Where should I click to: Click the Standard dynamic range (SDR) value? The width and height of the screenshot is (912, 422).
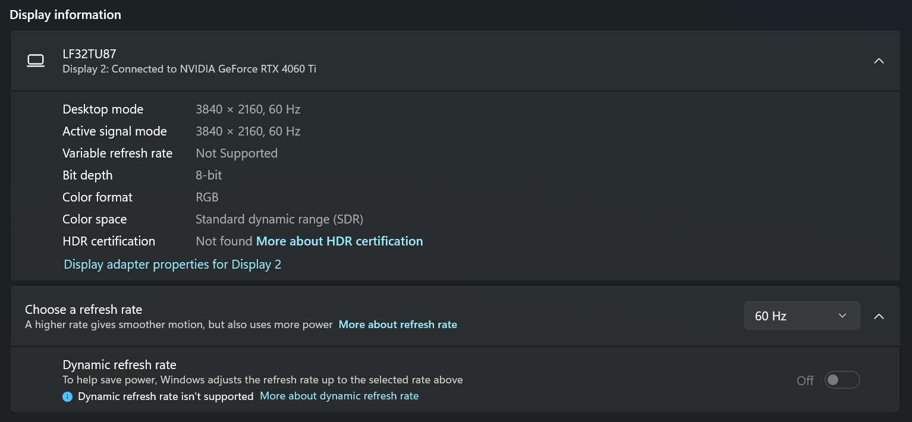[x=279, y=219]
